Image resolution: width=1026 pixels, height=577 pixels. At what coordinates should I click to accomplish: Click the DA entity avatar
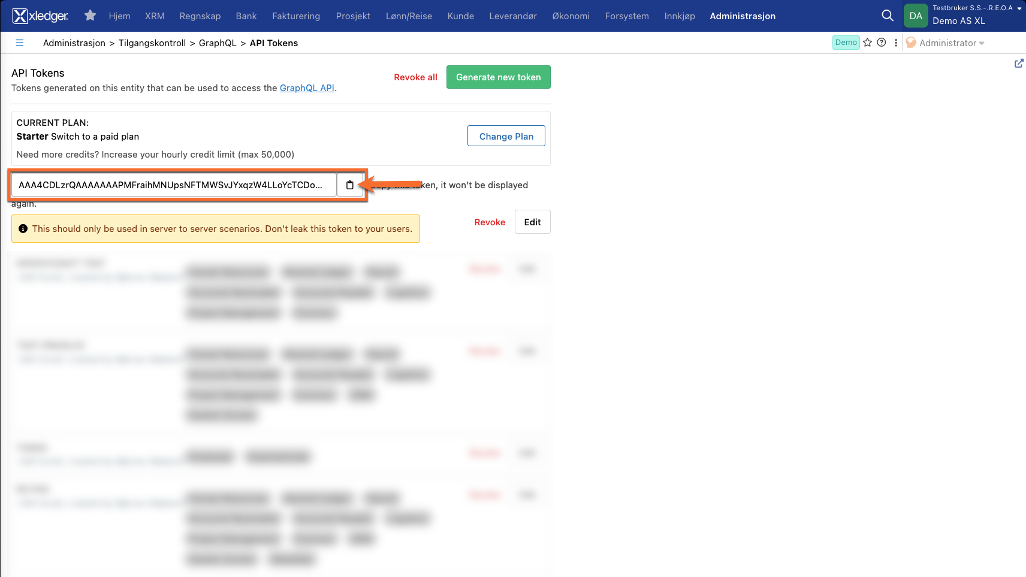[x=916, y=16]
